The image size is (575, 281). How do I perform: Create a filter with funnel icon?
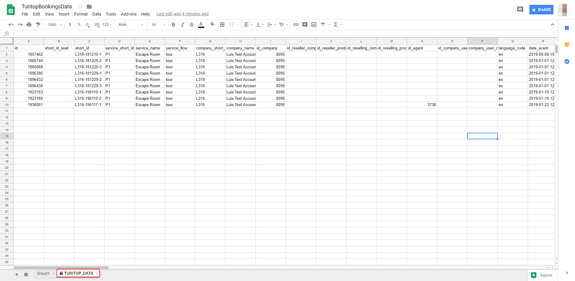(323, 25)
